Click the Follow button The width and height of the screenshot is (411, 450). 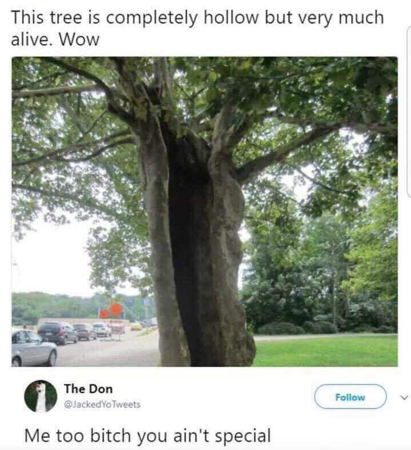[x=350, y=397]
